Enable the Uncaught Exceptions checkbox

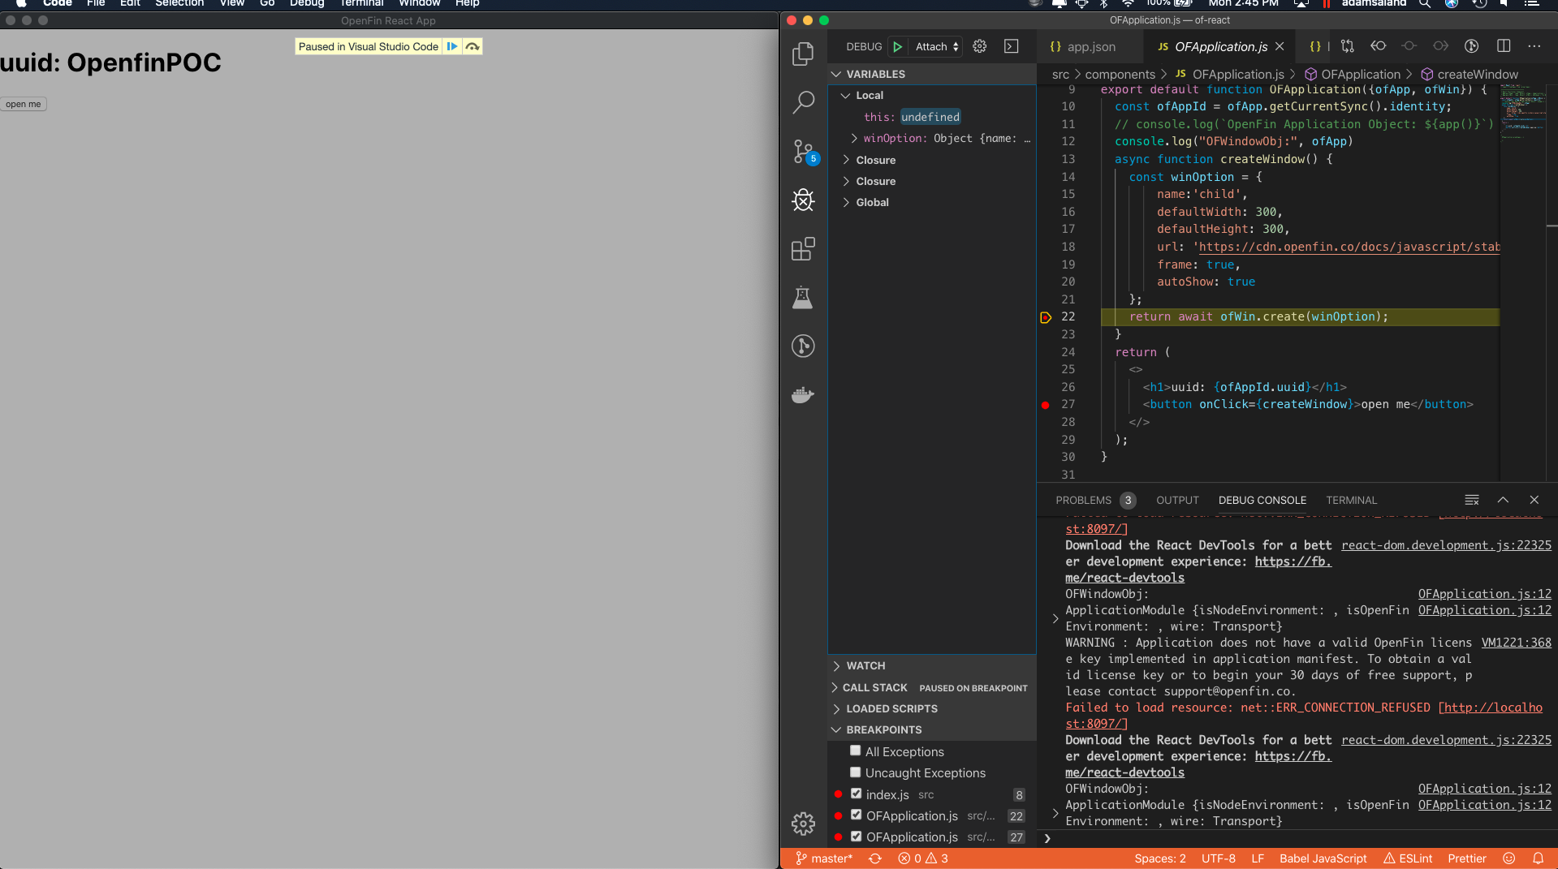pyautogui.click(x=855, y=772)
